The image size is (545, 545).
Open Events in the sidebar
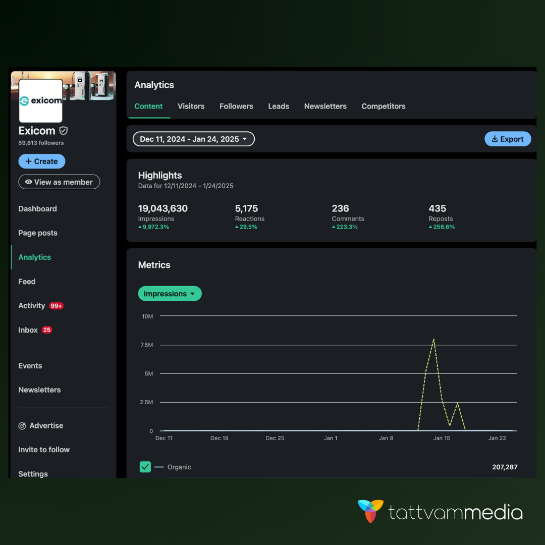click(x=30, y=366)
